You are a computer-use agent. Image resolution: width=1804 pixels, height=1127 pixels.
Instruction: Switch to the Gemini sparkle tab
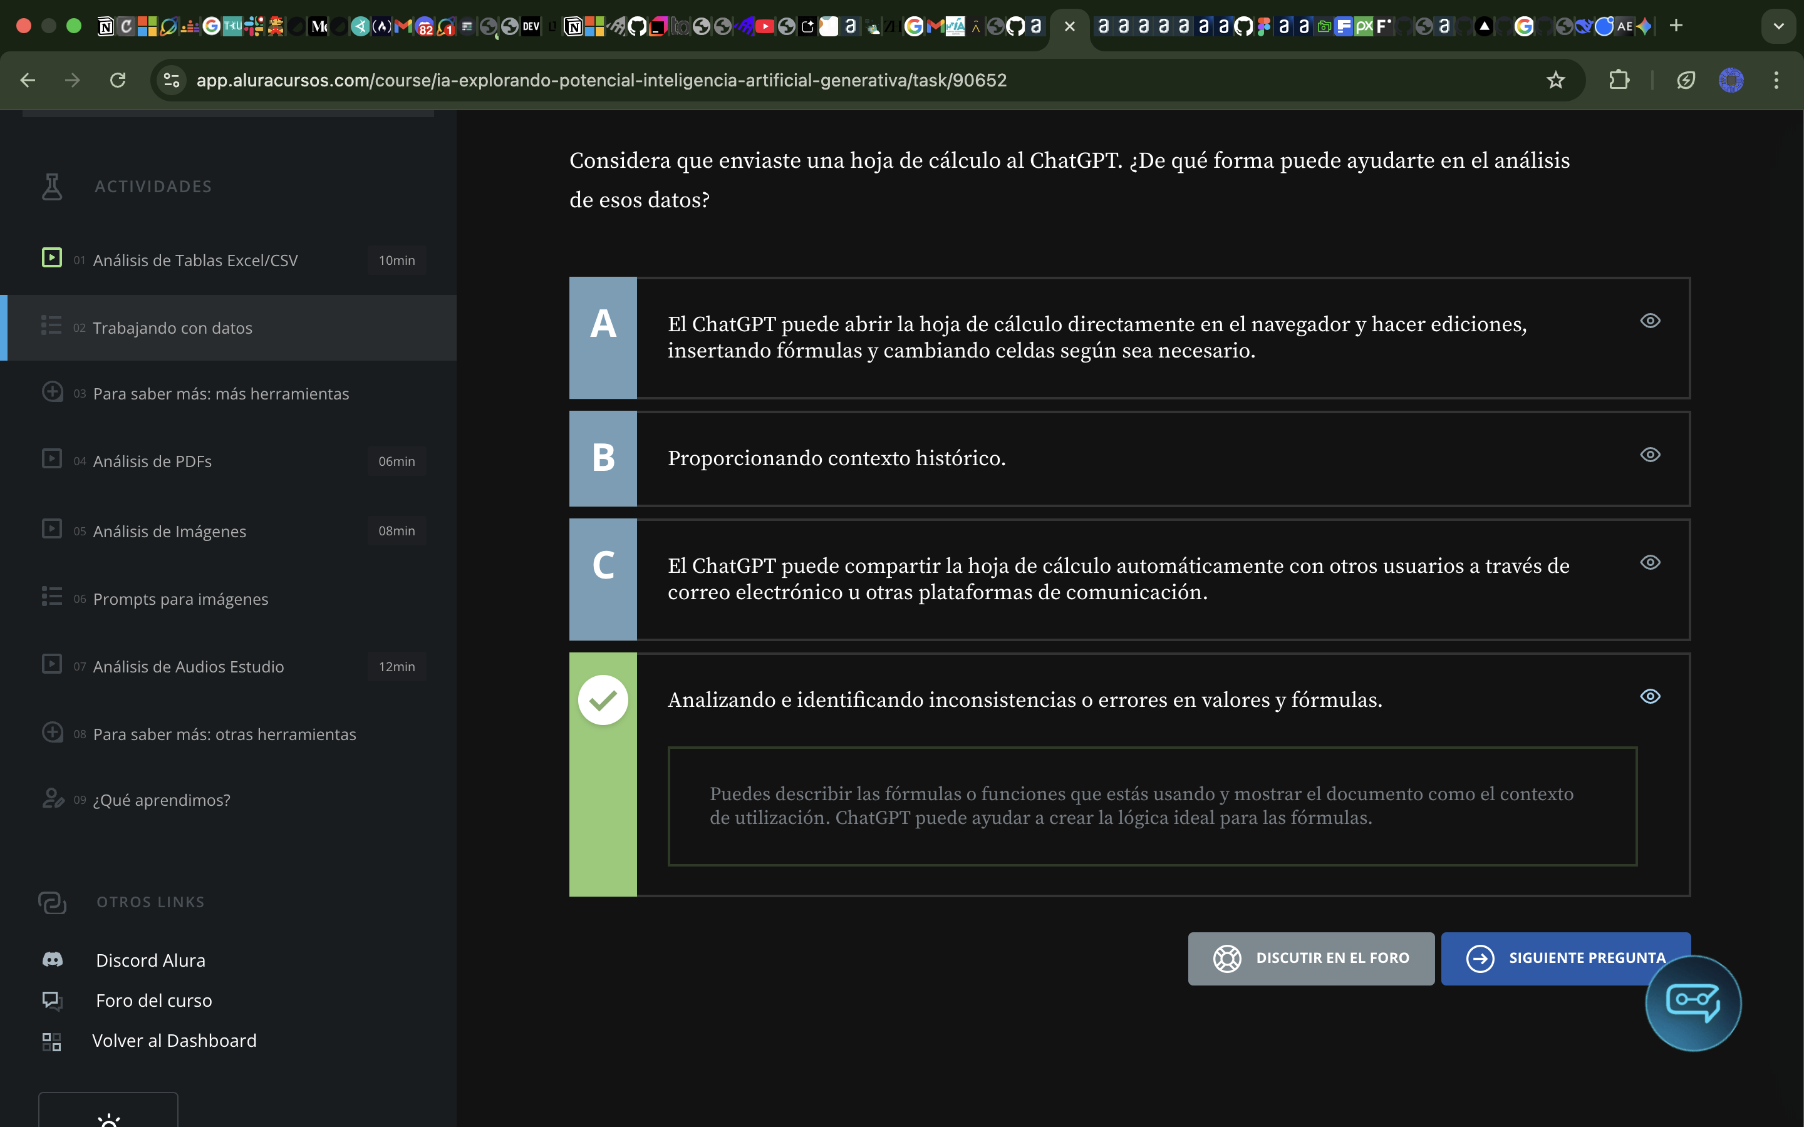point(1644,27)
